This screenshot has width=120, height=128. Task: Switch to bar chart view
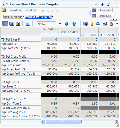tap(18, 24)
